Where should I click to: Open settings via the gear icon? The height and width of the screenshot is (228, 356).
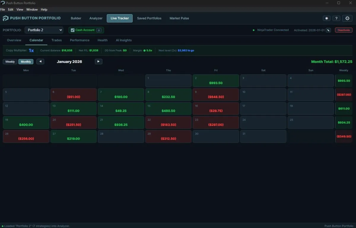pos(348,18)
